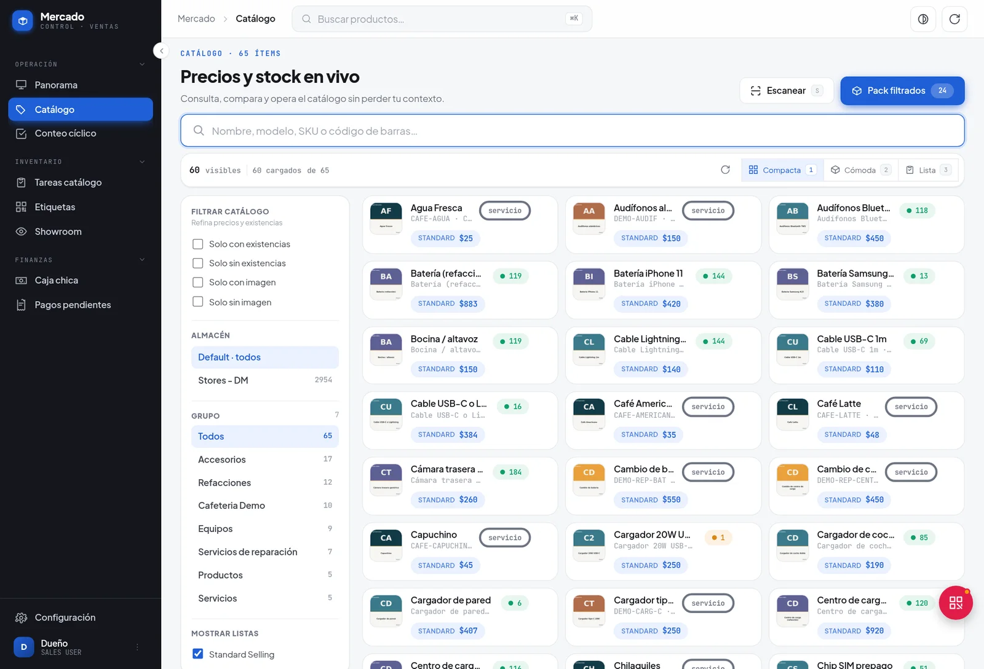Viewport: 984px width, 669px height.
Task: Open the Cable USB-C 1m product name
Action: coord(852,339)
